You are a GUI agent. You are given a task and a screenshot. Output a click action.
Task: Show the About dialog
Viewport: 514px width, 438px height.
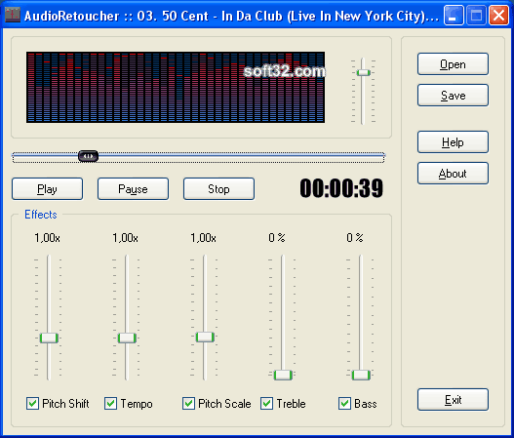[453, 173]
